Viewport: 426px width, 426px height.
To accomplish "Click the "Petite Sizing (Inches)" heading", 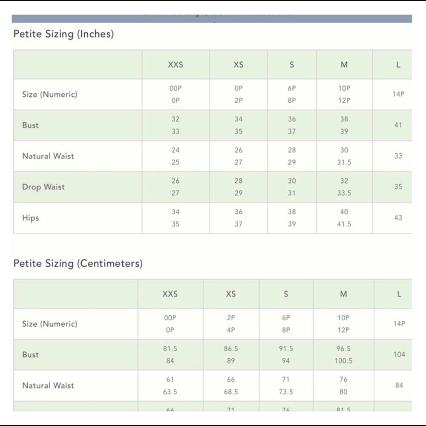I will pos(64,34).
